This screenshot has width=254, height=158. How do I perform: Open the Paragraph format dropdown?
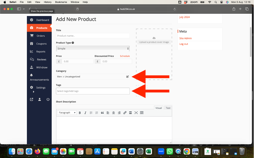pos(67,113)
